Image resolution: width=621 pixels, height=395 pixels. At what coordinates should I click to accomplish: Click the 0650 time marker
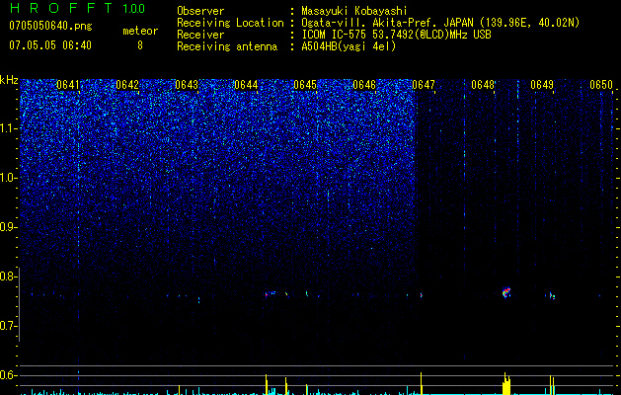pyautogui.click(x=601, y=85)
